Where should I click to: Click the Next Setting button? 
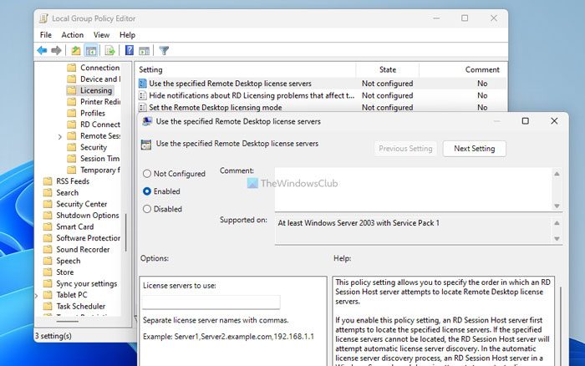pyautogui.click(x=474, y=149)
